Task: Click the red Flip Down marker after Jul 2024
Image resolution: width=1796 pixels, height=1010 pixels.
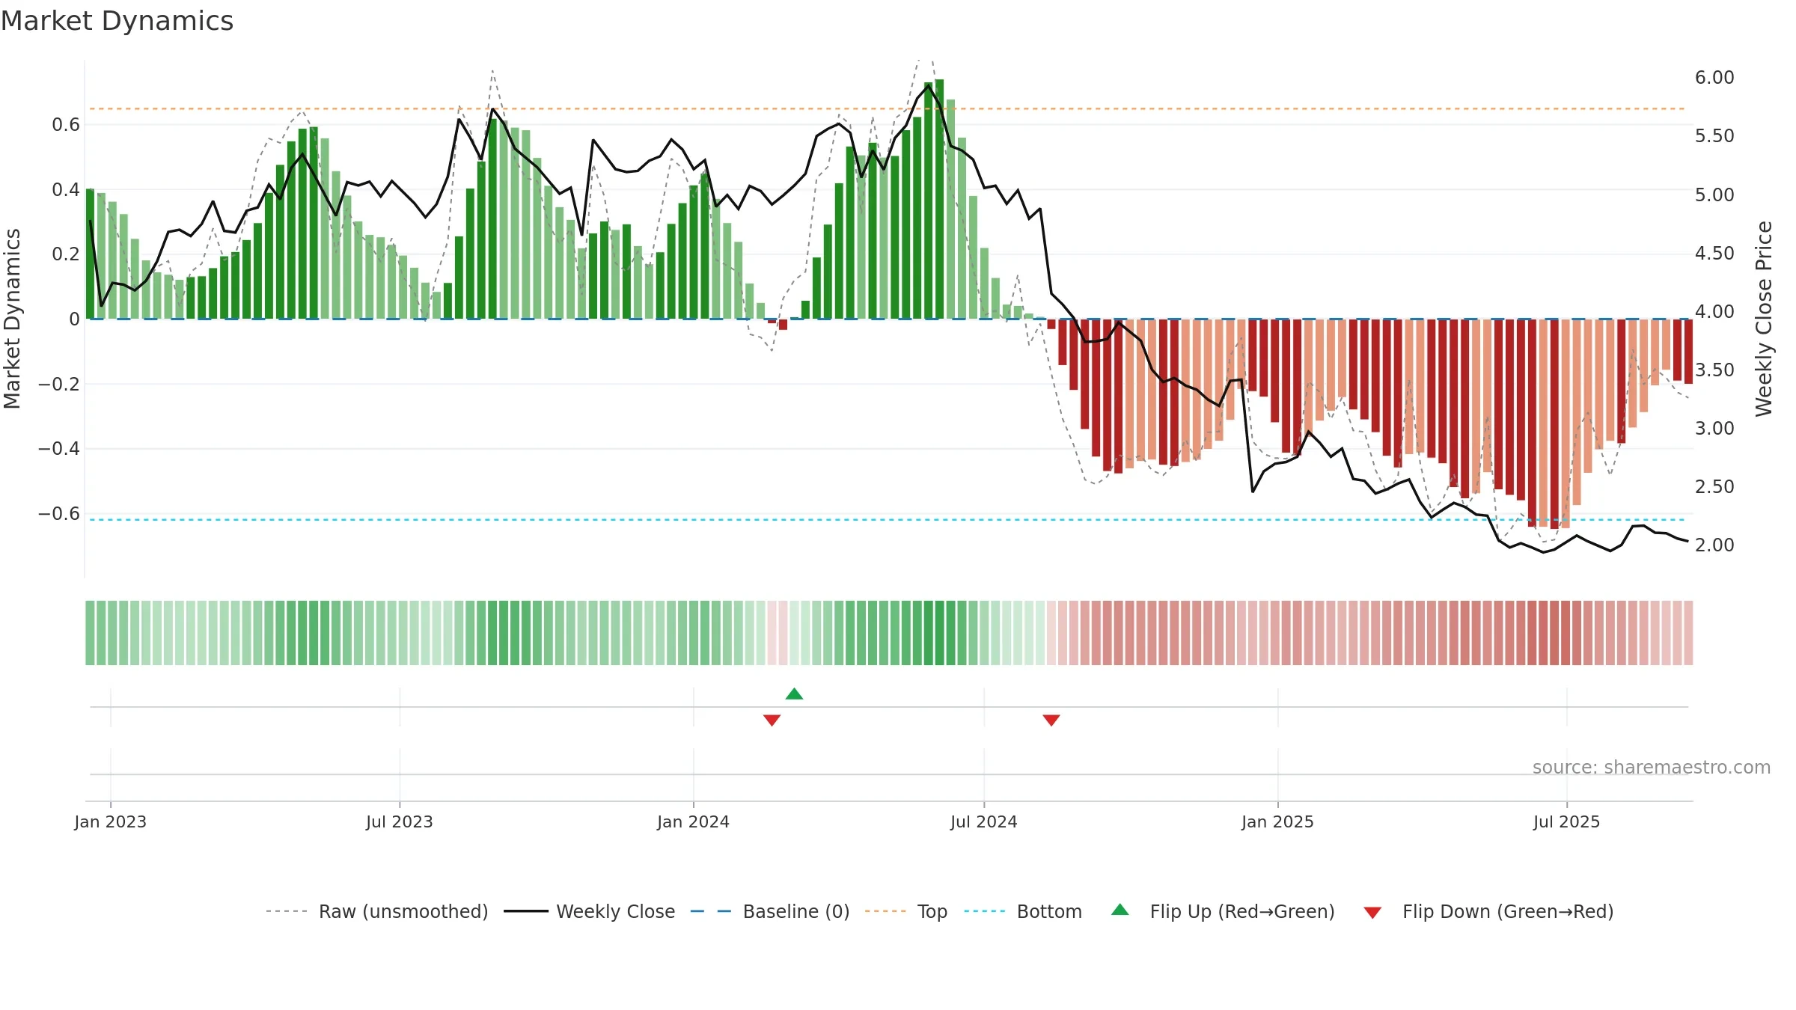Action: coord(1051,720)
